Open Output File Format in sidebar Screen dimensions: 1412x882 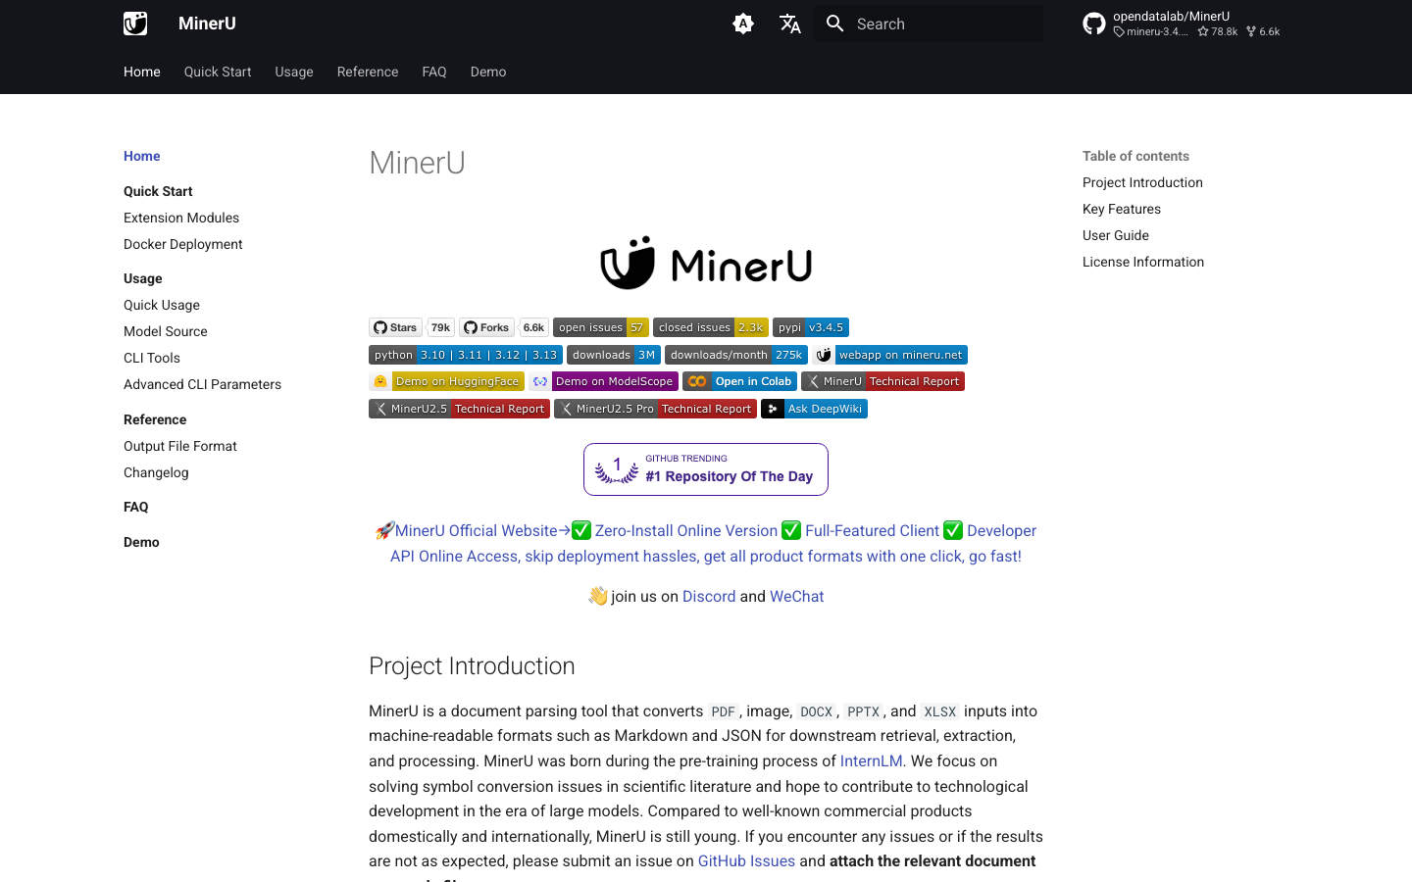tap(180, 446)
